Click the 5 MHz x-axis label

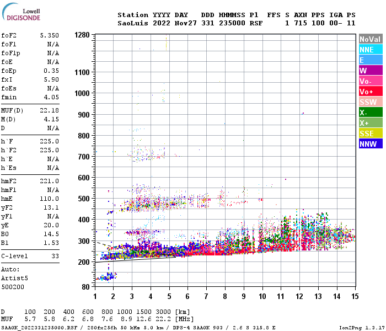click(x=169, y=296)
